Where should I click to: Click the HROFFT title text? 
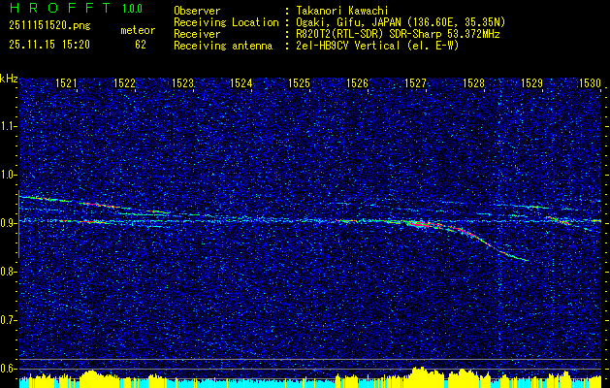(x=60, y=8)
